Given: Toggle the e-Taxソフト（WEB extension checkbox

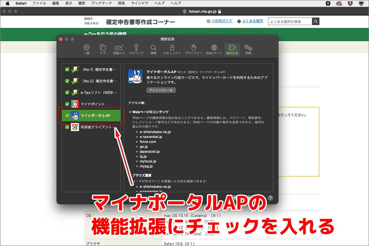Looking at the screenshot, I should (67, 91).
